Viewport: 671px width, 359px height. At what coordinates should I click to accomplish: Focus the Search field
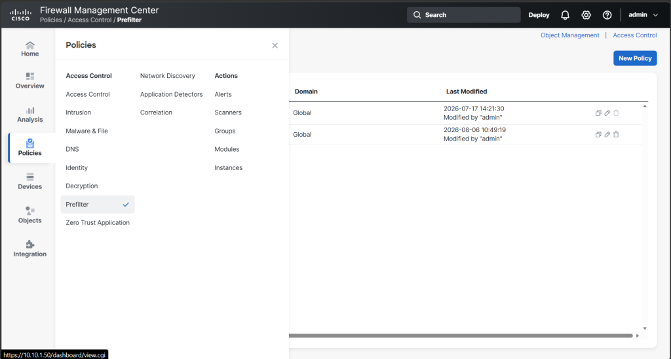[464, 15]
